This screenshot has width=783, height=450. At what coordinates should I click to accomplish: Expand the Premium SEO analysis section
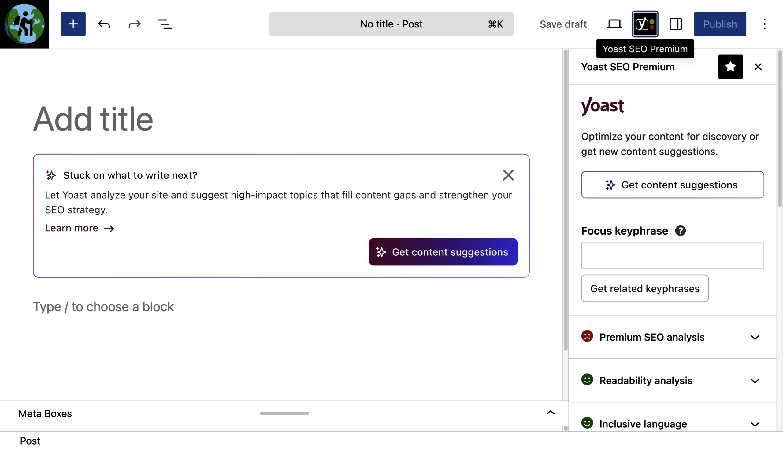click(x=673, y=337)
